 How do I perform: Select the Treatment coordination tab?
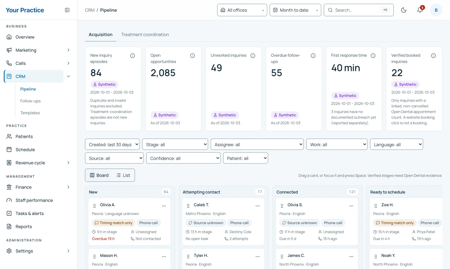145,35
